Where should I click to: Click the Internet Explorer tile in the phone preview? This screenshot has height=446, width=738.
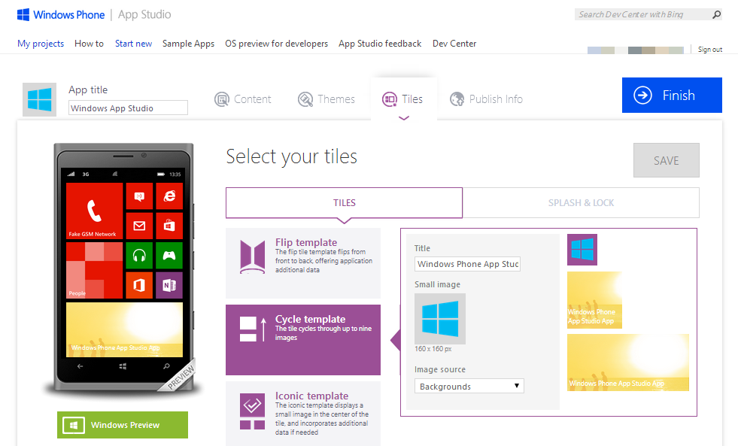click(x=169, y=196)
